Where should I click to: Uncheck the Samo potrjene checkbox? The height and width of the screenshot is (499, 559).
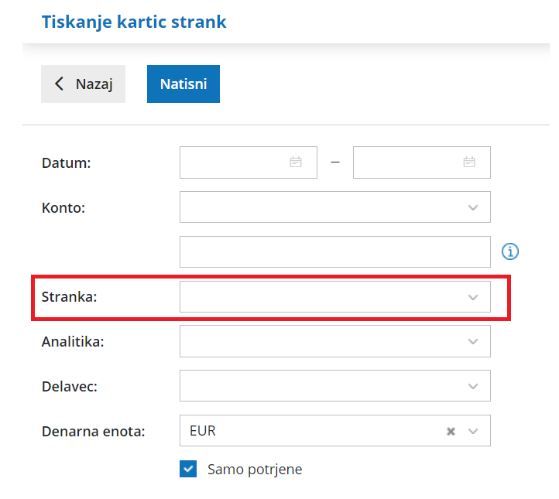pos(188,469)
